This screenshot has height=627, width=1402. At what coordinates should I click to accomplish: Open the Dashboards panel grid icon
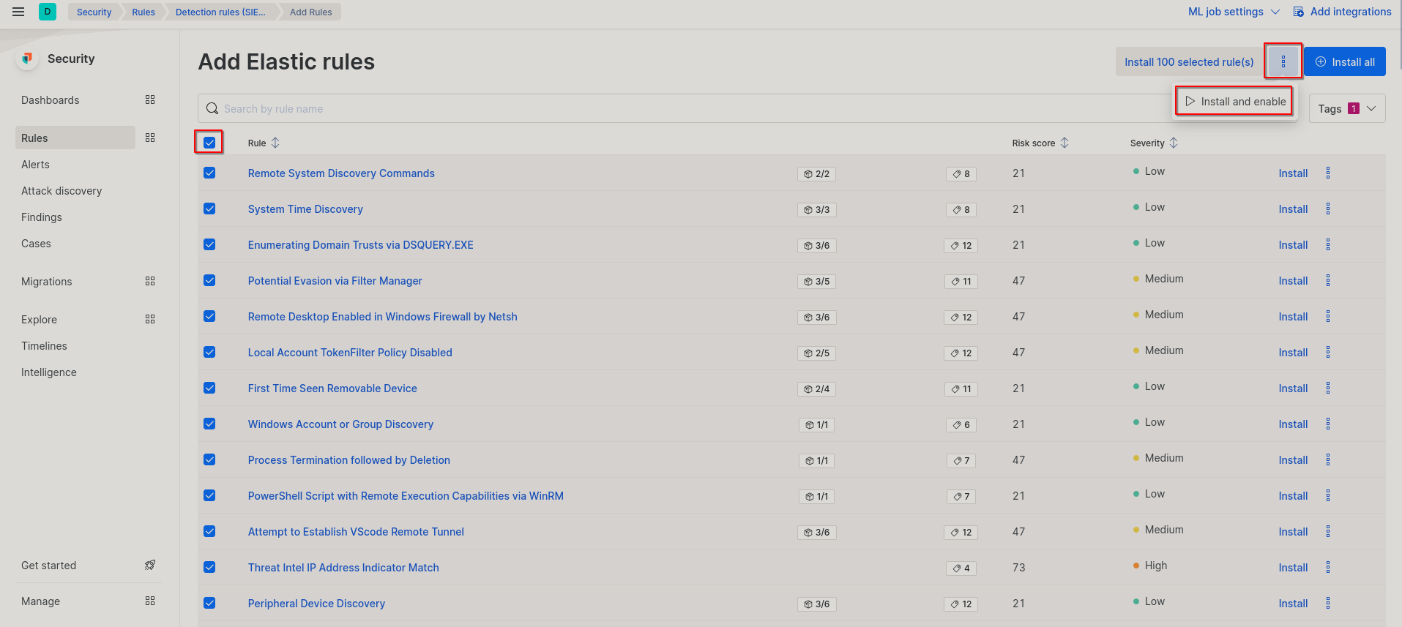pyautogui.click(x=150, y=100)
